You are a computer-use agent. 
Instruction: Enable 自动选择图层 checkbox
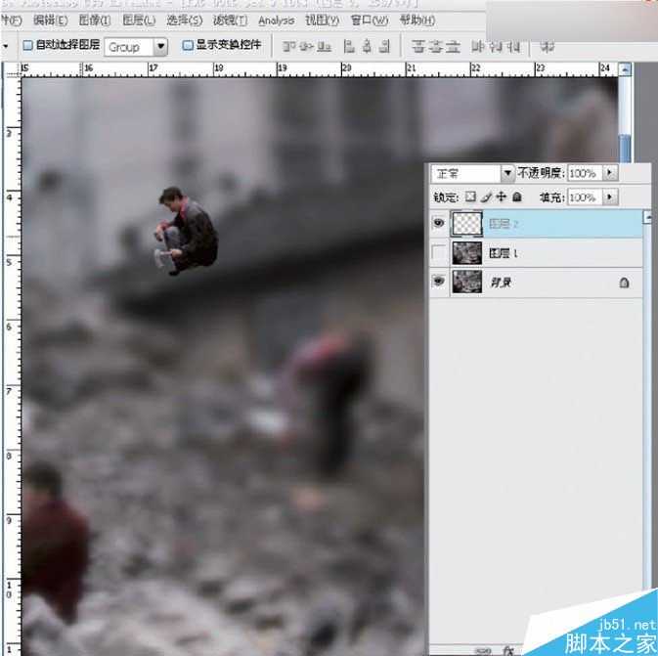[27, 45]
